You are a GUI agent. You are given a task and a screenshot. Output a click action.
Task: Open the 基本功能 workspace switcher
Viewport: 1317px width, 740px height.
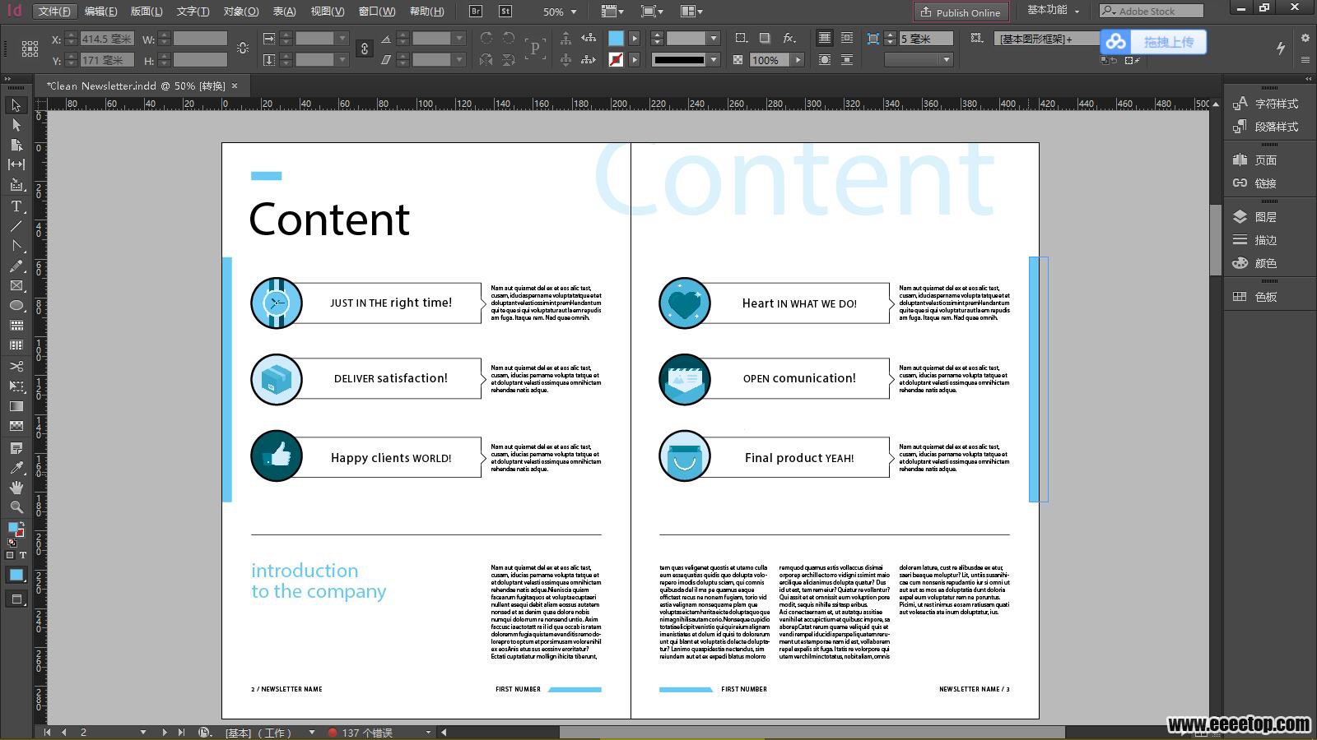point(1053,11)
